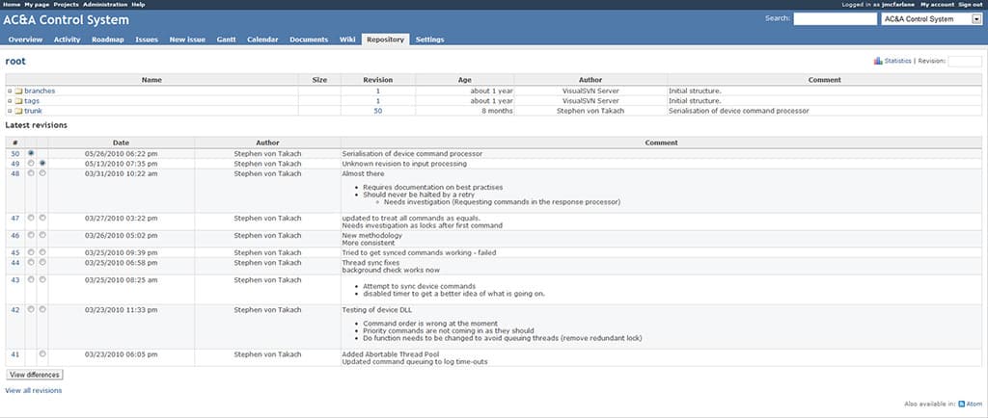Open the Activity tab
The width and height of the screenshot is (988, 418).
click(x=67, y=39)
